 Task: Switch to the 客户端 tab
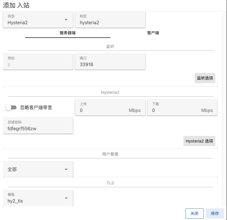tap(153, 33)
